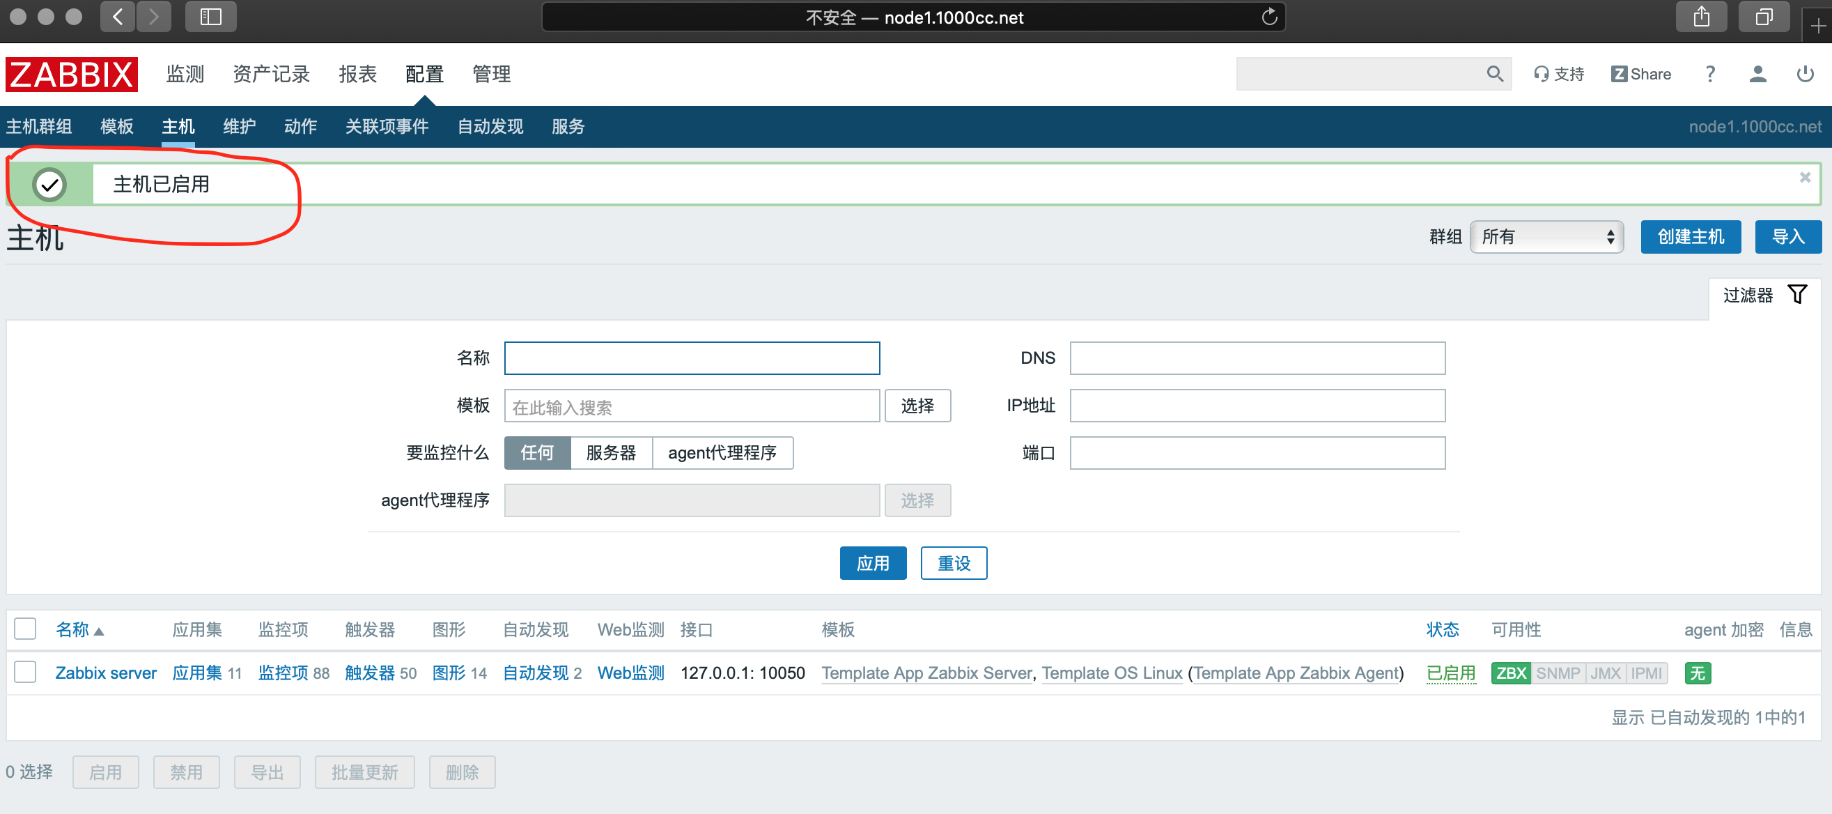This screenshot has height=814, width=1832.
Task: Check the select-all hosts checkbox
Action: [x=26, y=629]
